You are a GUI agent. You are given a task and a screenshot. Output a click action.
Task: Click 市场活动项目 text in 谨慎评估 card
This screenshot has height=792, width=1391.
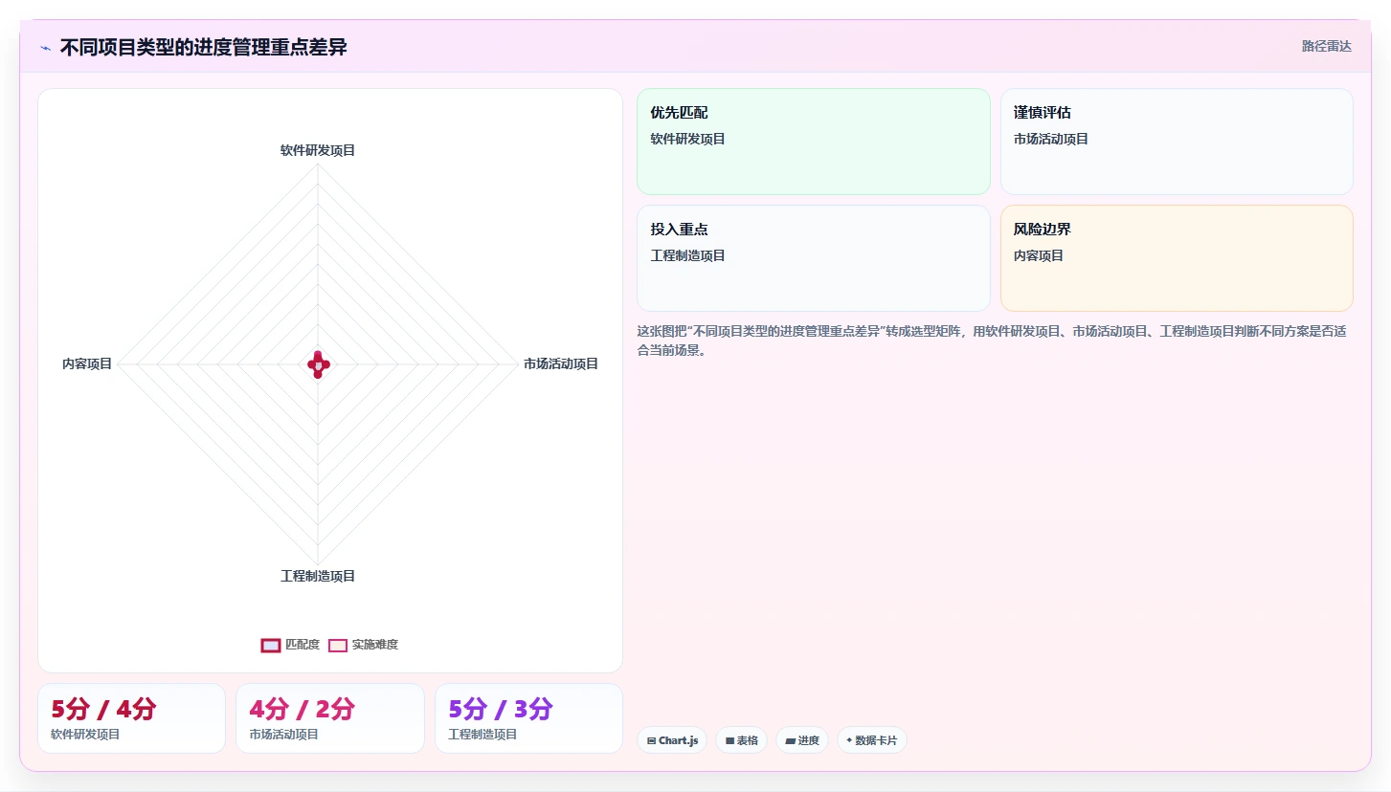point(1051,139)
